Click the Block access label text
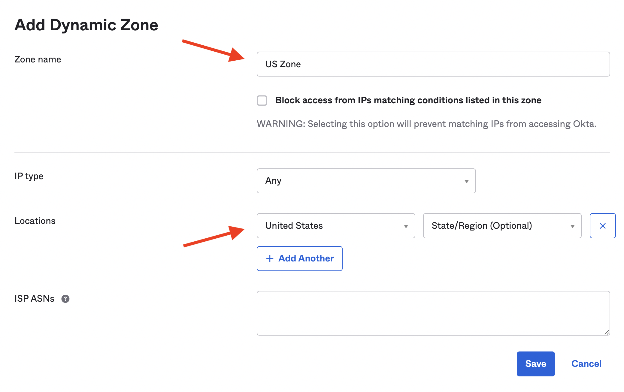This screenshot has height=392, width=624. [x=408, y=100]
